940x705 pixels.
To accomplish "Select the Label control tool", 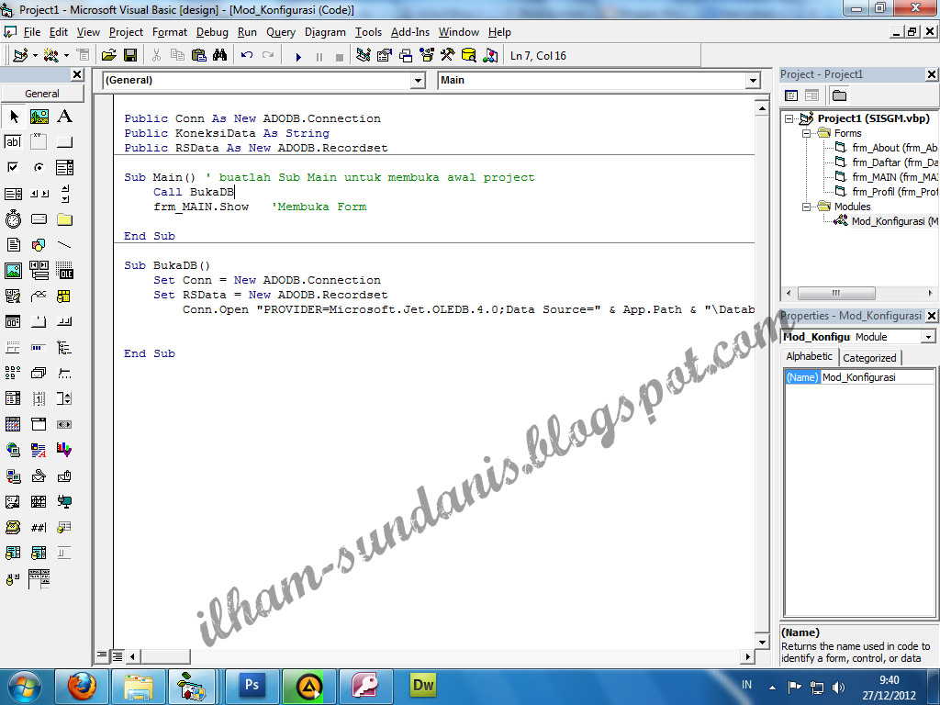I will (x=65, y=117).
